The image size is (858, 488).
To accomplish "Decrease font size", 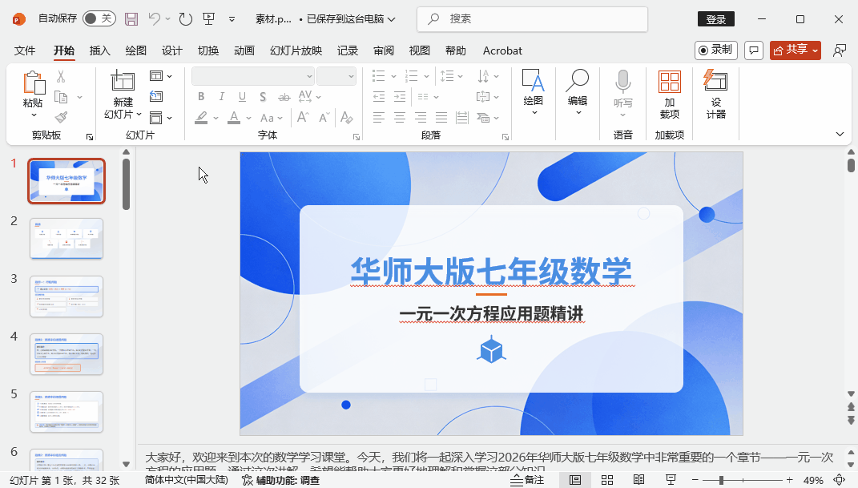I will coord(324,117).
